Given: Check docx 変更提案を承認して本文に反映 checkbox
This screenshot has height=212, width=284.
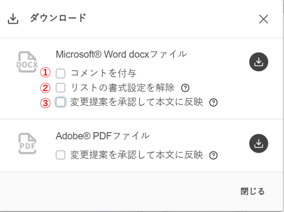Looking at the screenshot, I should (x=61, y=102).
